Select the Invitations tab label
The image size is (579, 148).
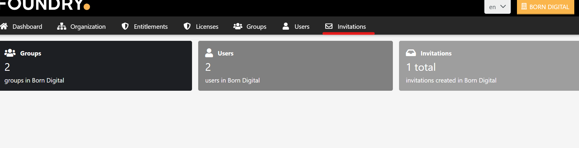point(352,26)
